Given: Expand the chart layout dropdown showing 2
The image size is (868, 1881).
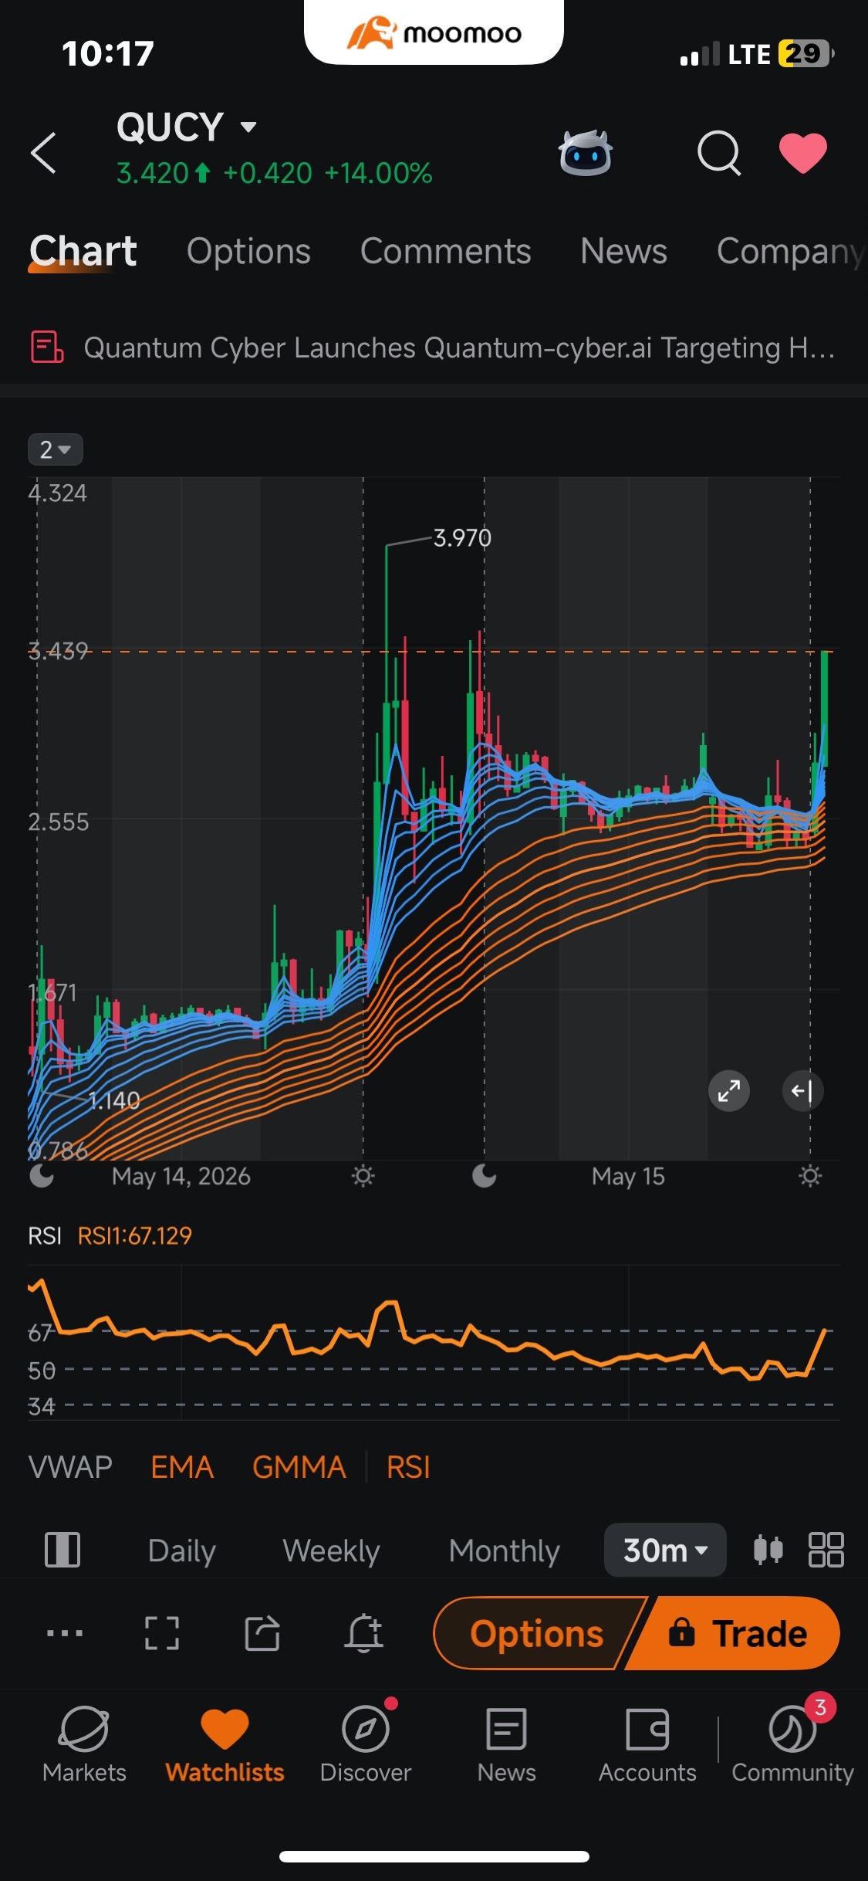Looking at the screenshot, I should click(x=55, y=449).
